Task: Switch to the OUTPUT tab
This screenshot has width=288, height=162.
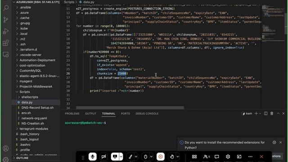Action: (x=90, y=113)
